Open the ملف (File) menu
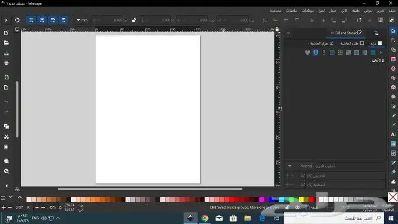The height and width of the screenshot is (224, 398). click(x=392, y=10)
